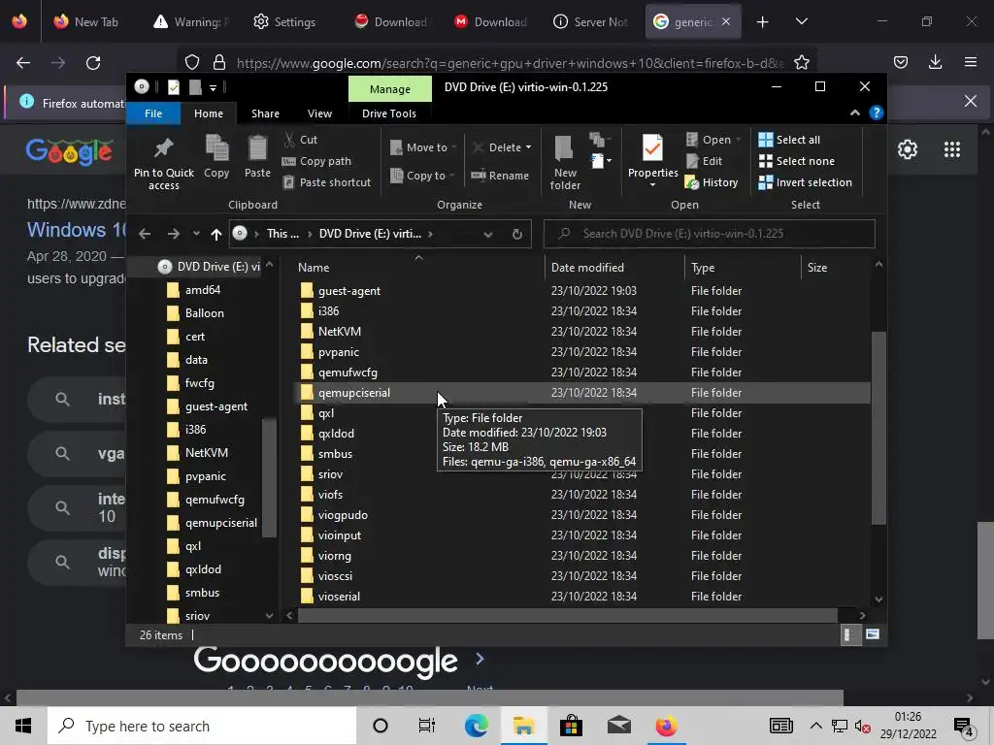Switch to Server Not Found tab
Screen dimensions: 994x745
click(x=591, y=21)
